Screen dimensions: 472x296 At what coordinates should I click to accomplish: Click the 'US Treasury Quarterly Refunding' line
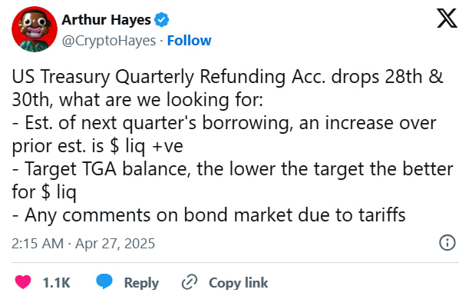(x=227, y=77)
